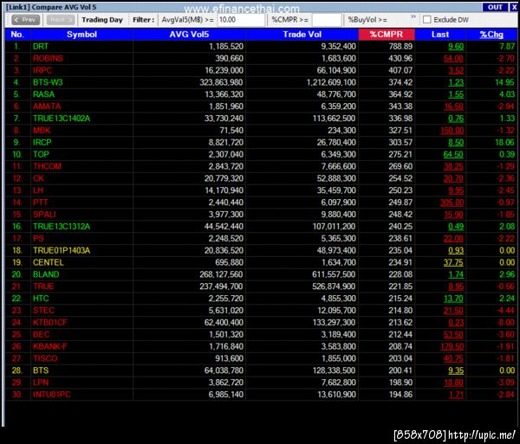This screenshot has height=444, width=520.
Task: Click the AVG Vol5 value 268,127,560
Action: (x=221, y=274)
